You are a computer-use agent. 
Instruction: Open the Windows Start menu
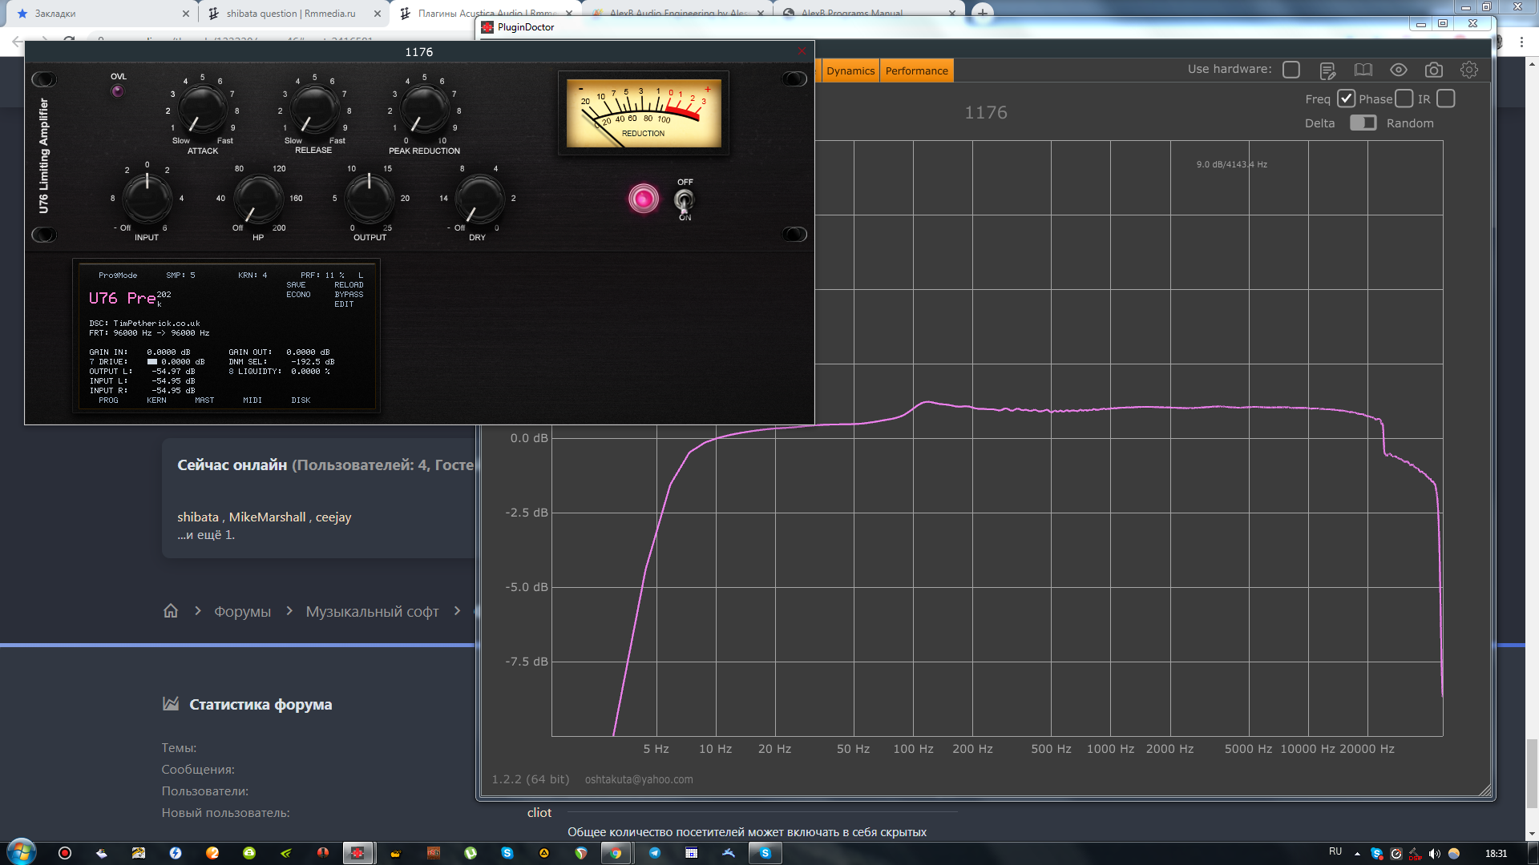click(x=22, y=852)
